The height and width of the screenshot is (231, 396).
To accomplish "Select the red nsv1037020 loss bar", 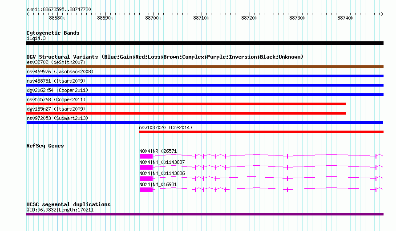I will coord(261,132).
